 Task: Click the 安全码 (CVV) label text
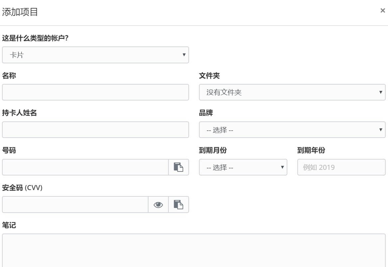(x=22, y=188)
